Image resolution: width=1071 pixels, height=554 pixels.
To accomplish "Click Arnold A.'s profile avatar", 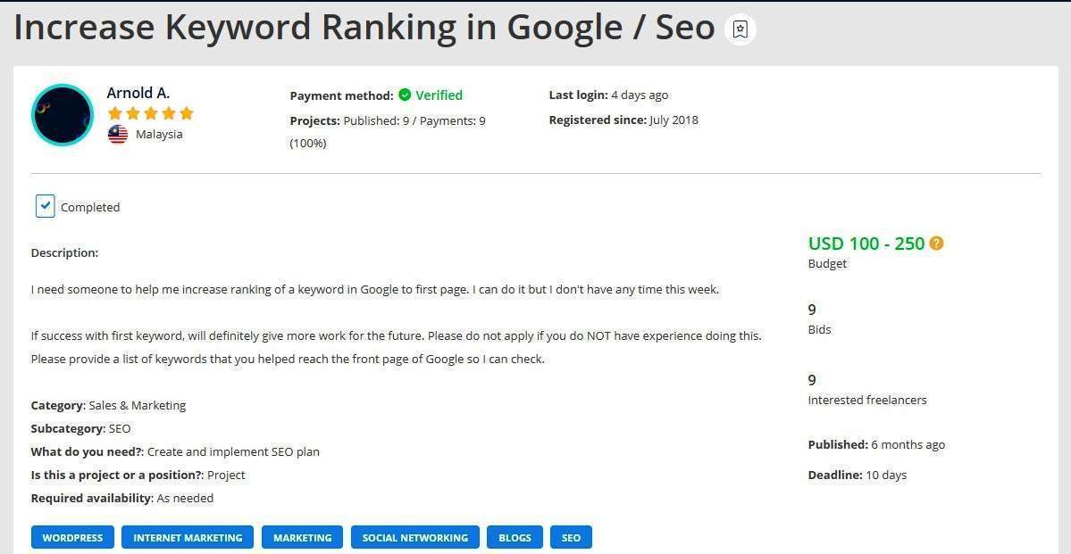I will click(63, 115).
